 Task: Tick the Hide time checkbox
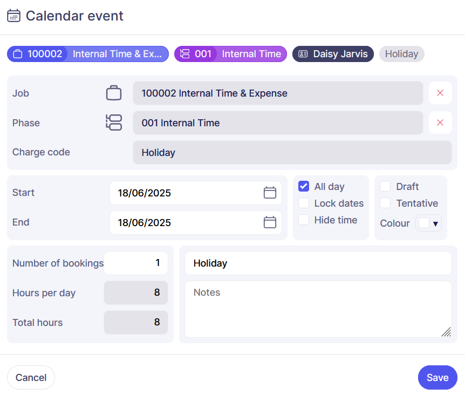304,220
